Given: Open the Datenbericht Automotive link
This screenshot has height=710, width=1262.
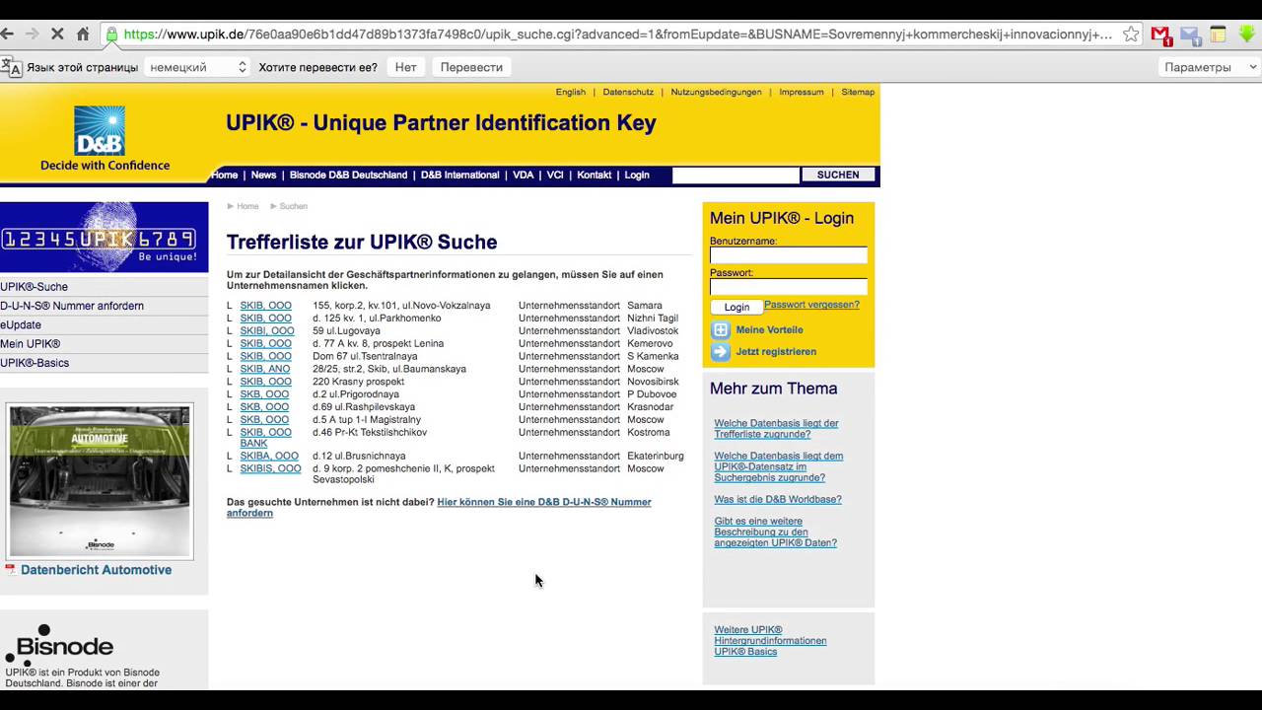Looking at the screenshot, I should 96,570.
